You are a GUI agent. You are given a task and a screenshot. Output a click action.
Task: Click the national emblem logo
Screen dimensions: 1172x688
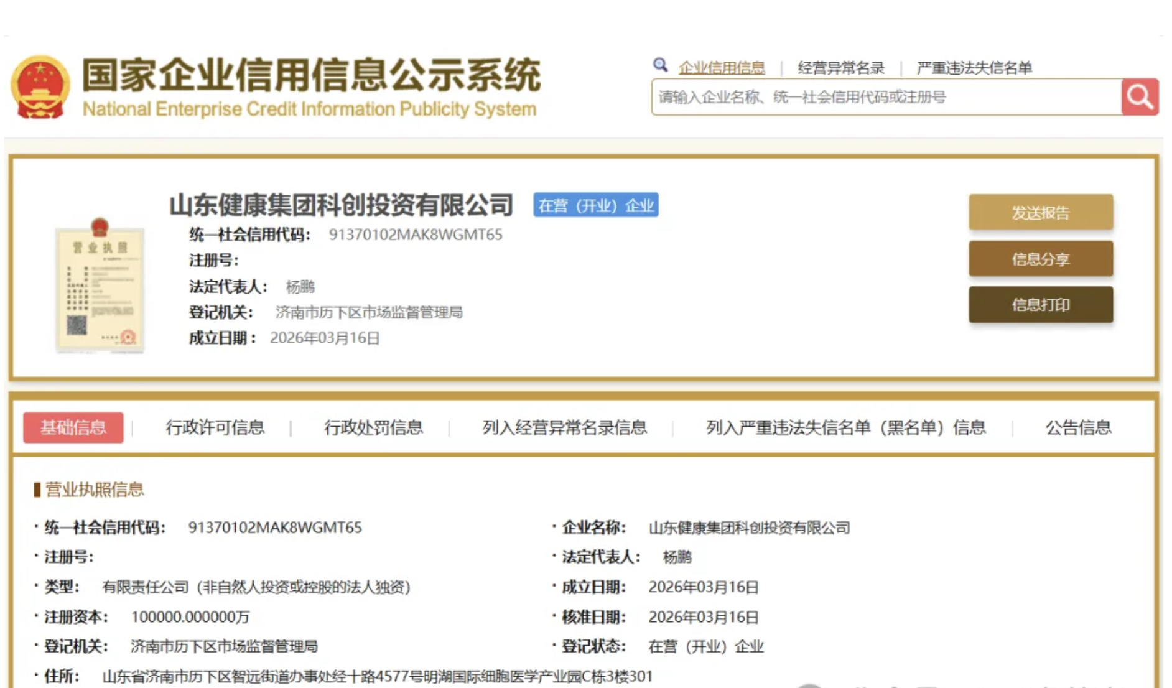tap(40, 88)
